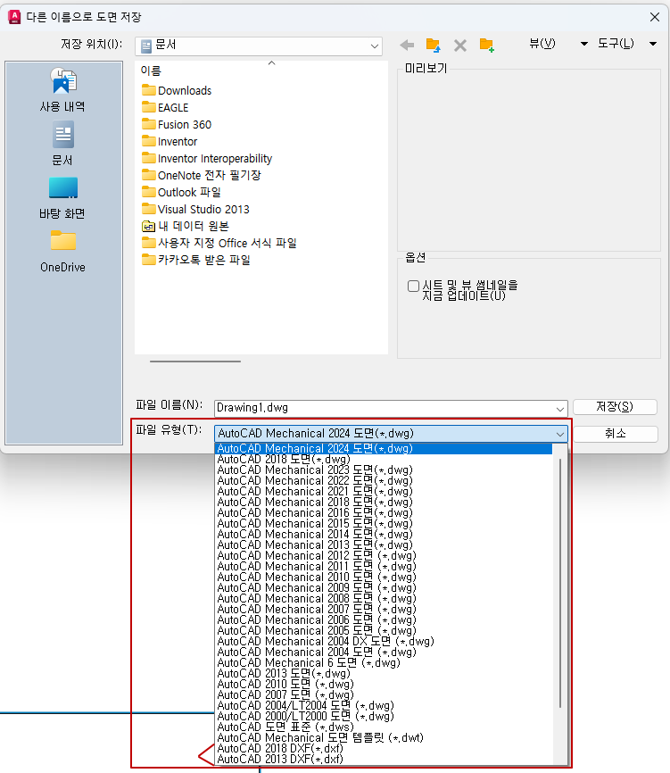Select Outlook 파일 folder
The width and height of the screenshot is (670, 773).
point(181,192)
